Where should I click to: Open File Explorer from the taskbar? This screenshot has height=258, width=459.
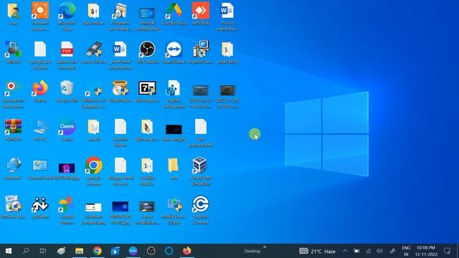point(79,251)
